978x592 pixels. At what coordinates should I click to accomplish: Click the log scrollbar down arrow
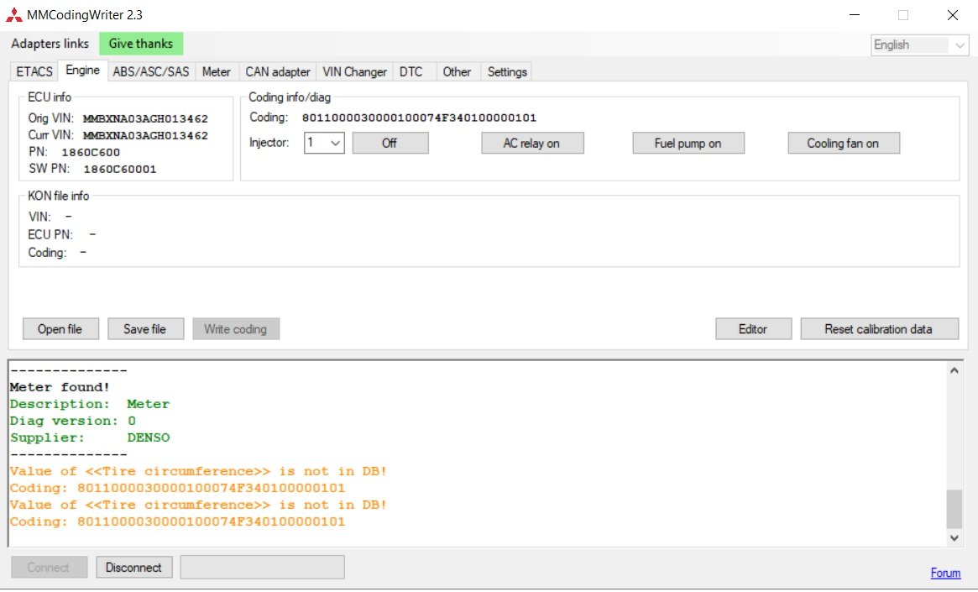click(x=954, y=537)
